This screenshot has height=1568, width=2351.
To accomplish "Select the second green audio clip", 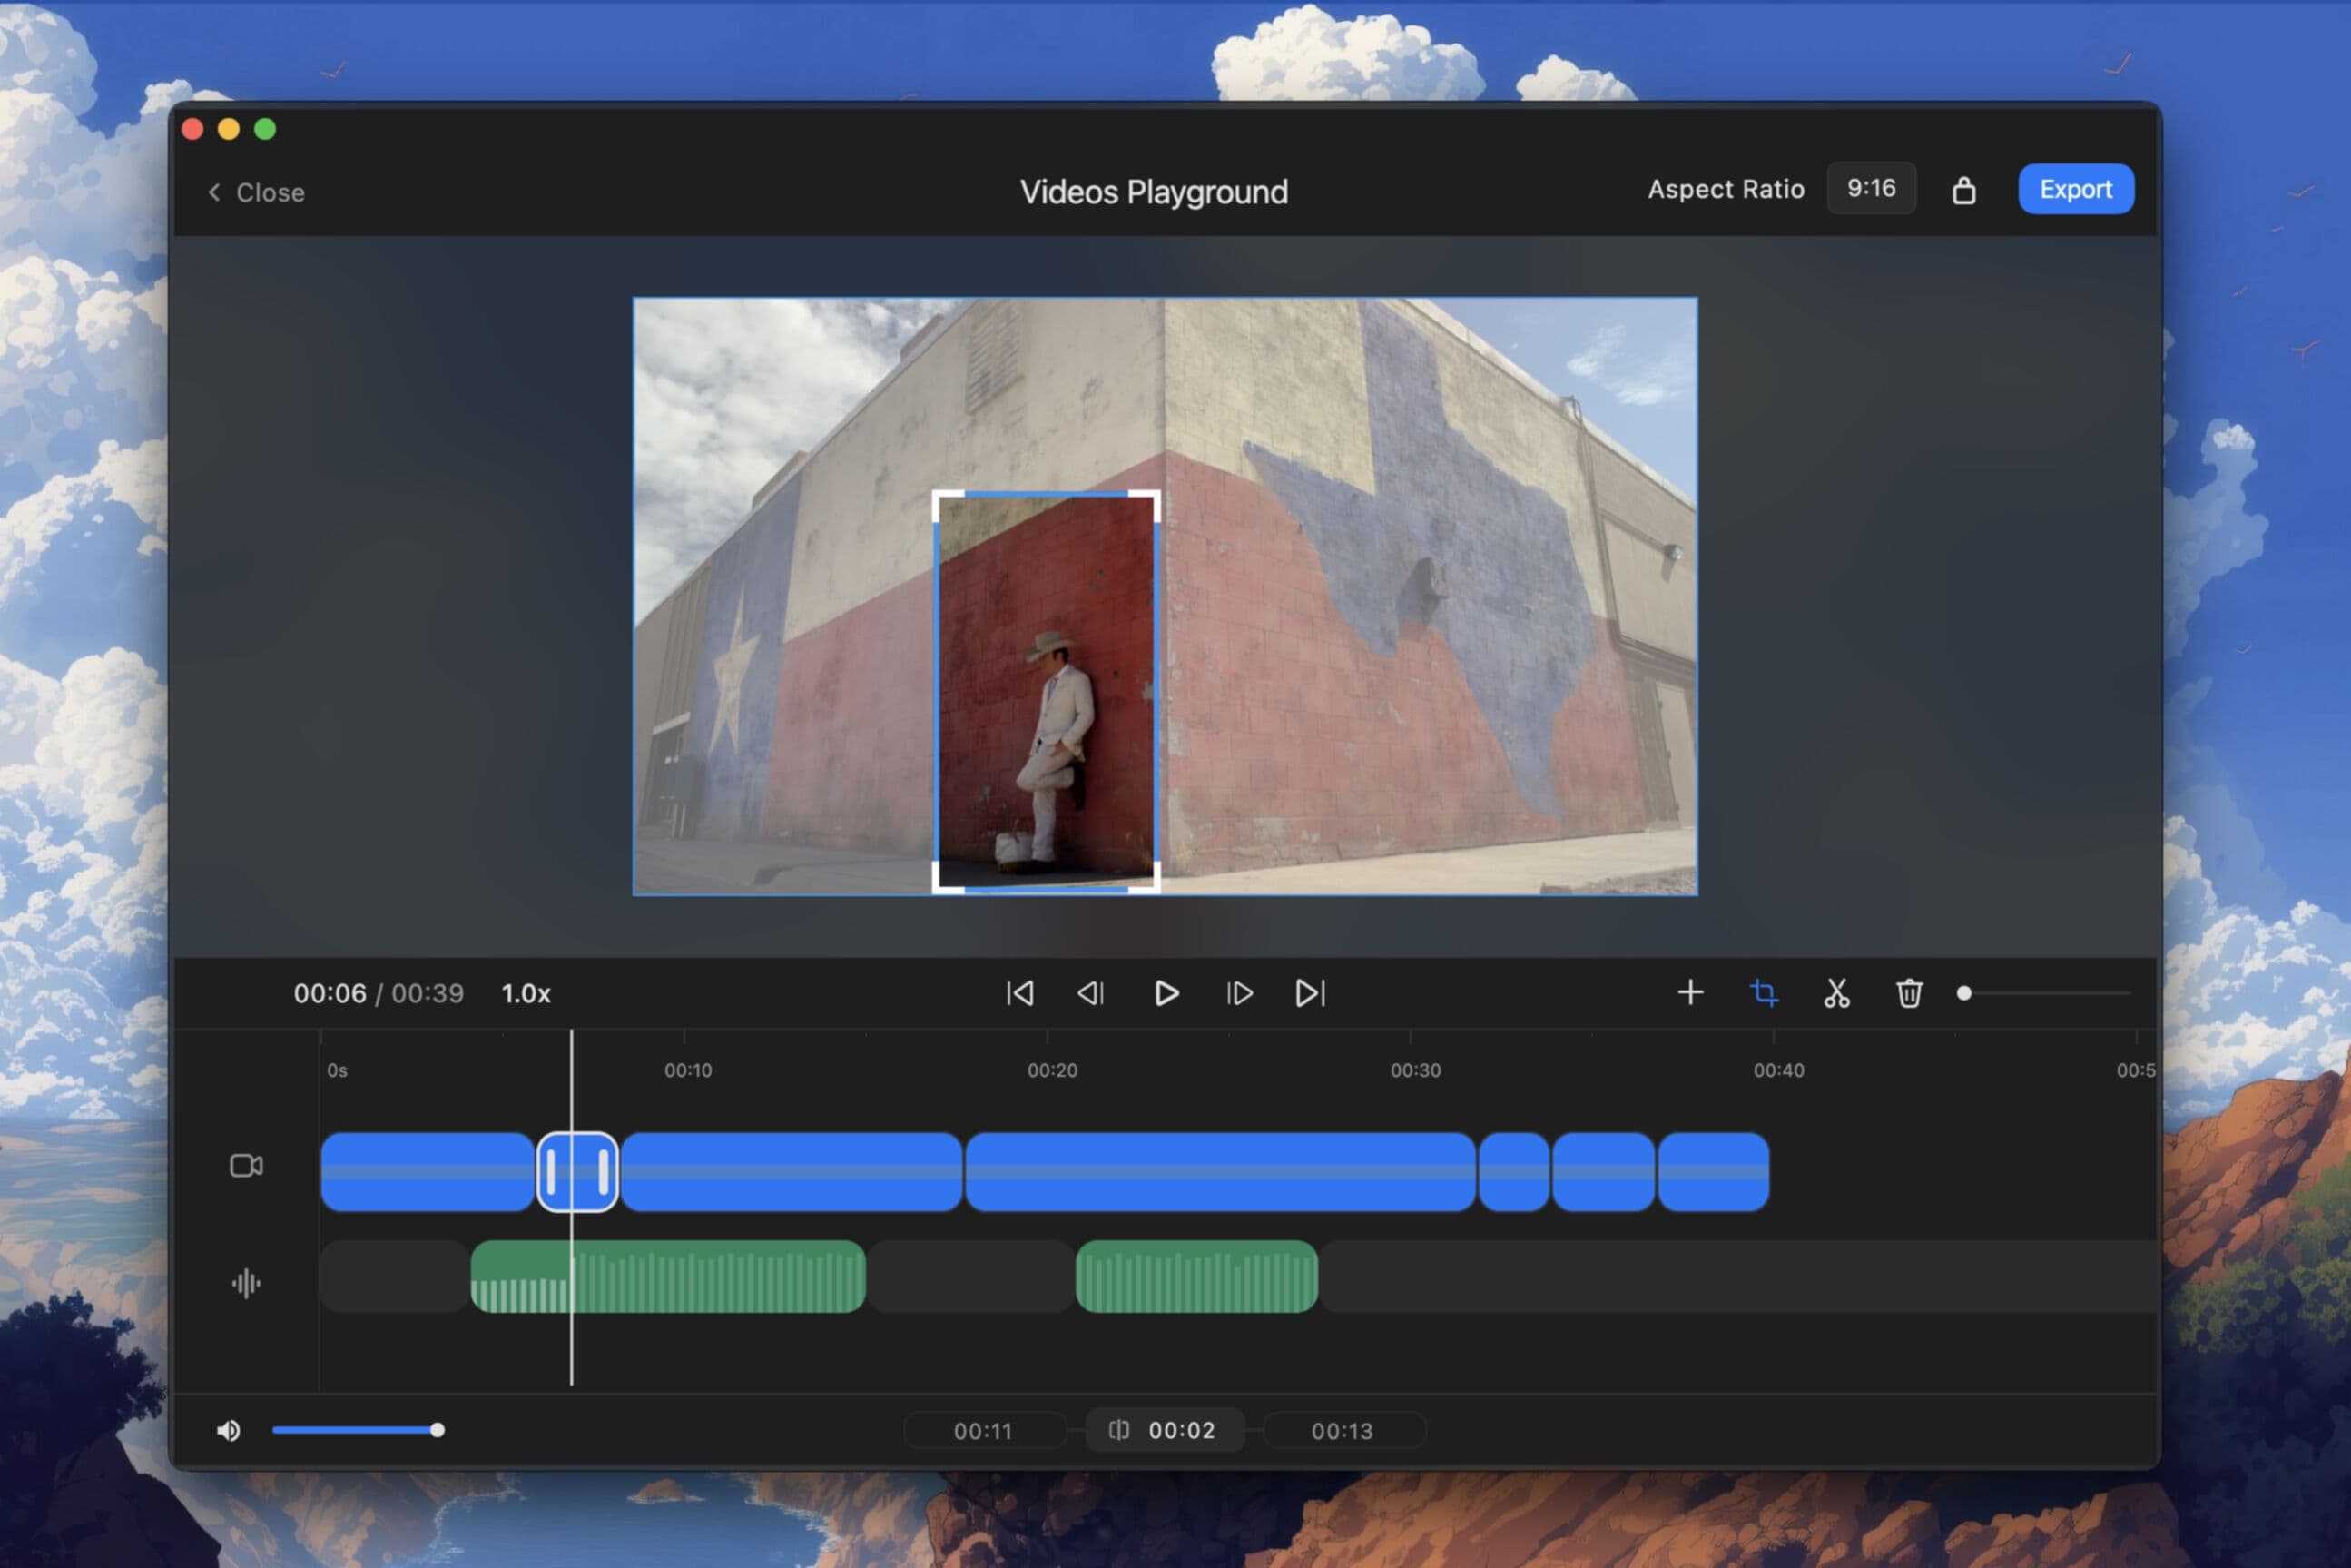I will click(1196, 1277).
